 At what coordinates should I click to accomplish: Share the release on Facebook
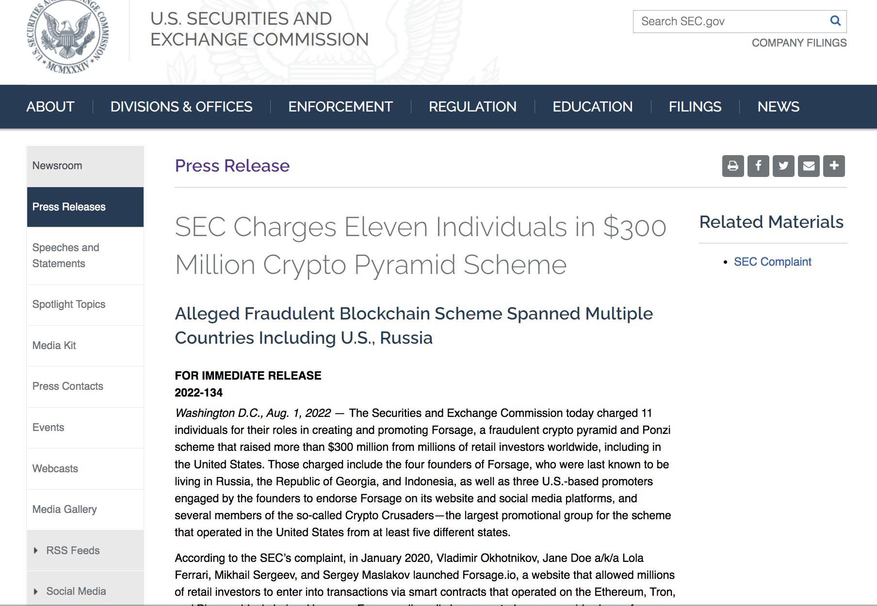[x=758, y=166]
